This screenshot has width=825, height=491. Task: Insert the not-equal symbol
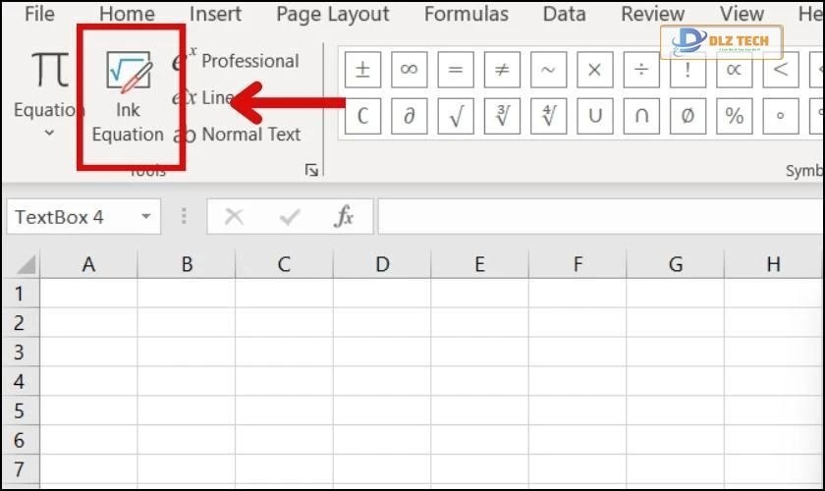pos(502,70)
